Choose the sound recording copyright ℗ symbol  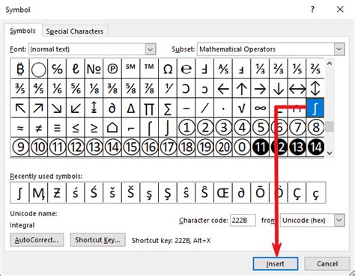[112, 69]
